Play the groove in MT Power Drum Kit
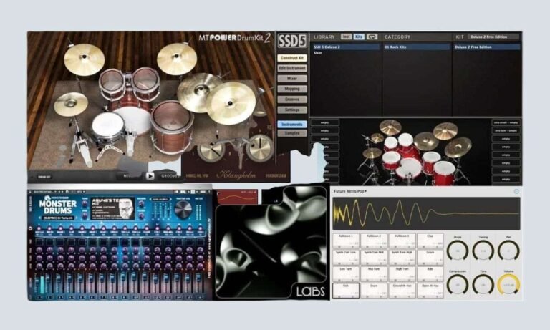 coord(150,176)
